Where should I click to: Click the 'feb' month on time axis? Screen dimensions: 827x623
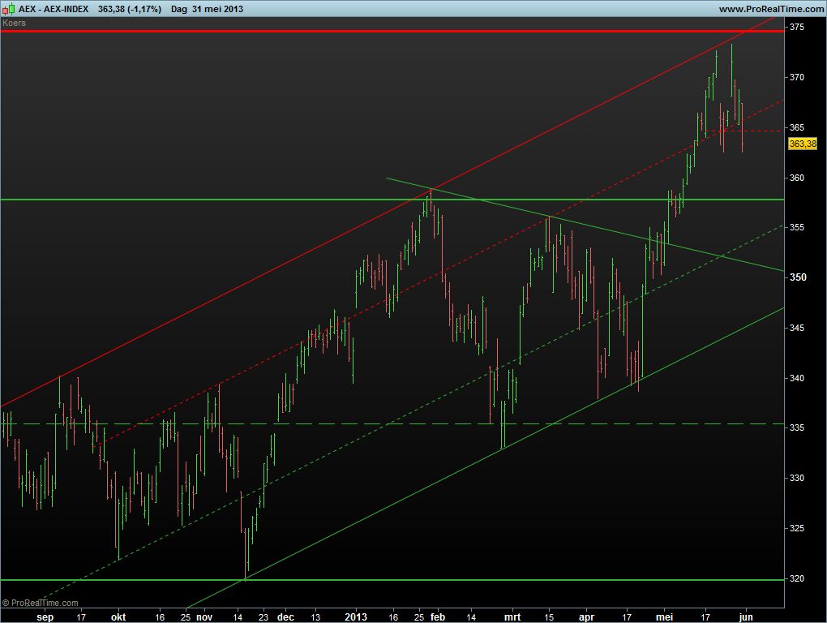tap(437, 617)
